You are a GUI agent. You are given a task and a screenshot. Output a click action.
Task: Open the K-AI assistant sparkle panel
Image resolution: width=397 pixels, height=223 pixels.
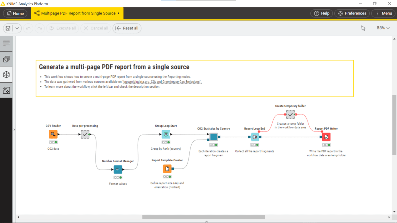pyautogui.click(x=6, y=90)
